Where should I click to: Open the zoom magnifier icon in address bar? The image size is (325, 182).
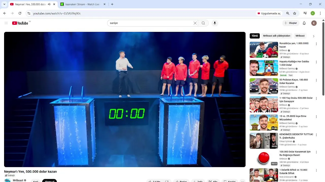[288, 13]
